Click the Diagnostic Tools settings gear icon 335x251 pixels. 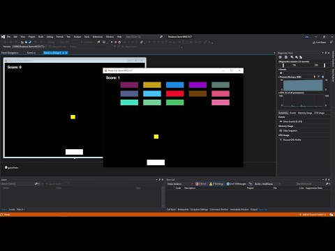click(x=281, y=57)
